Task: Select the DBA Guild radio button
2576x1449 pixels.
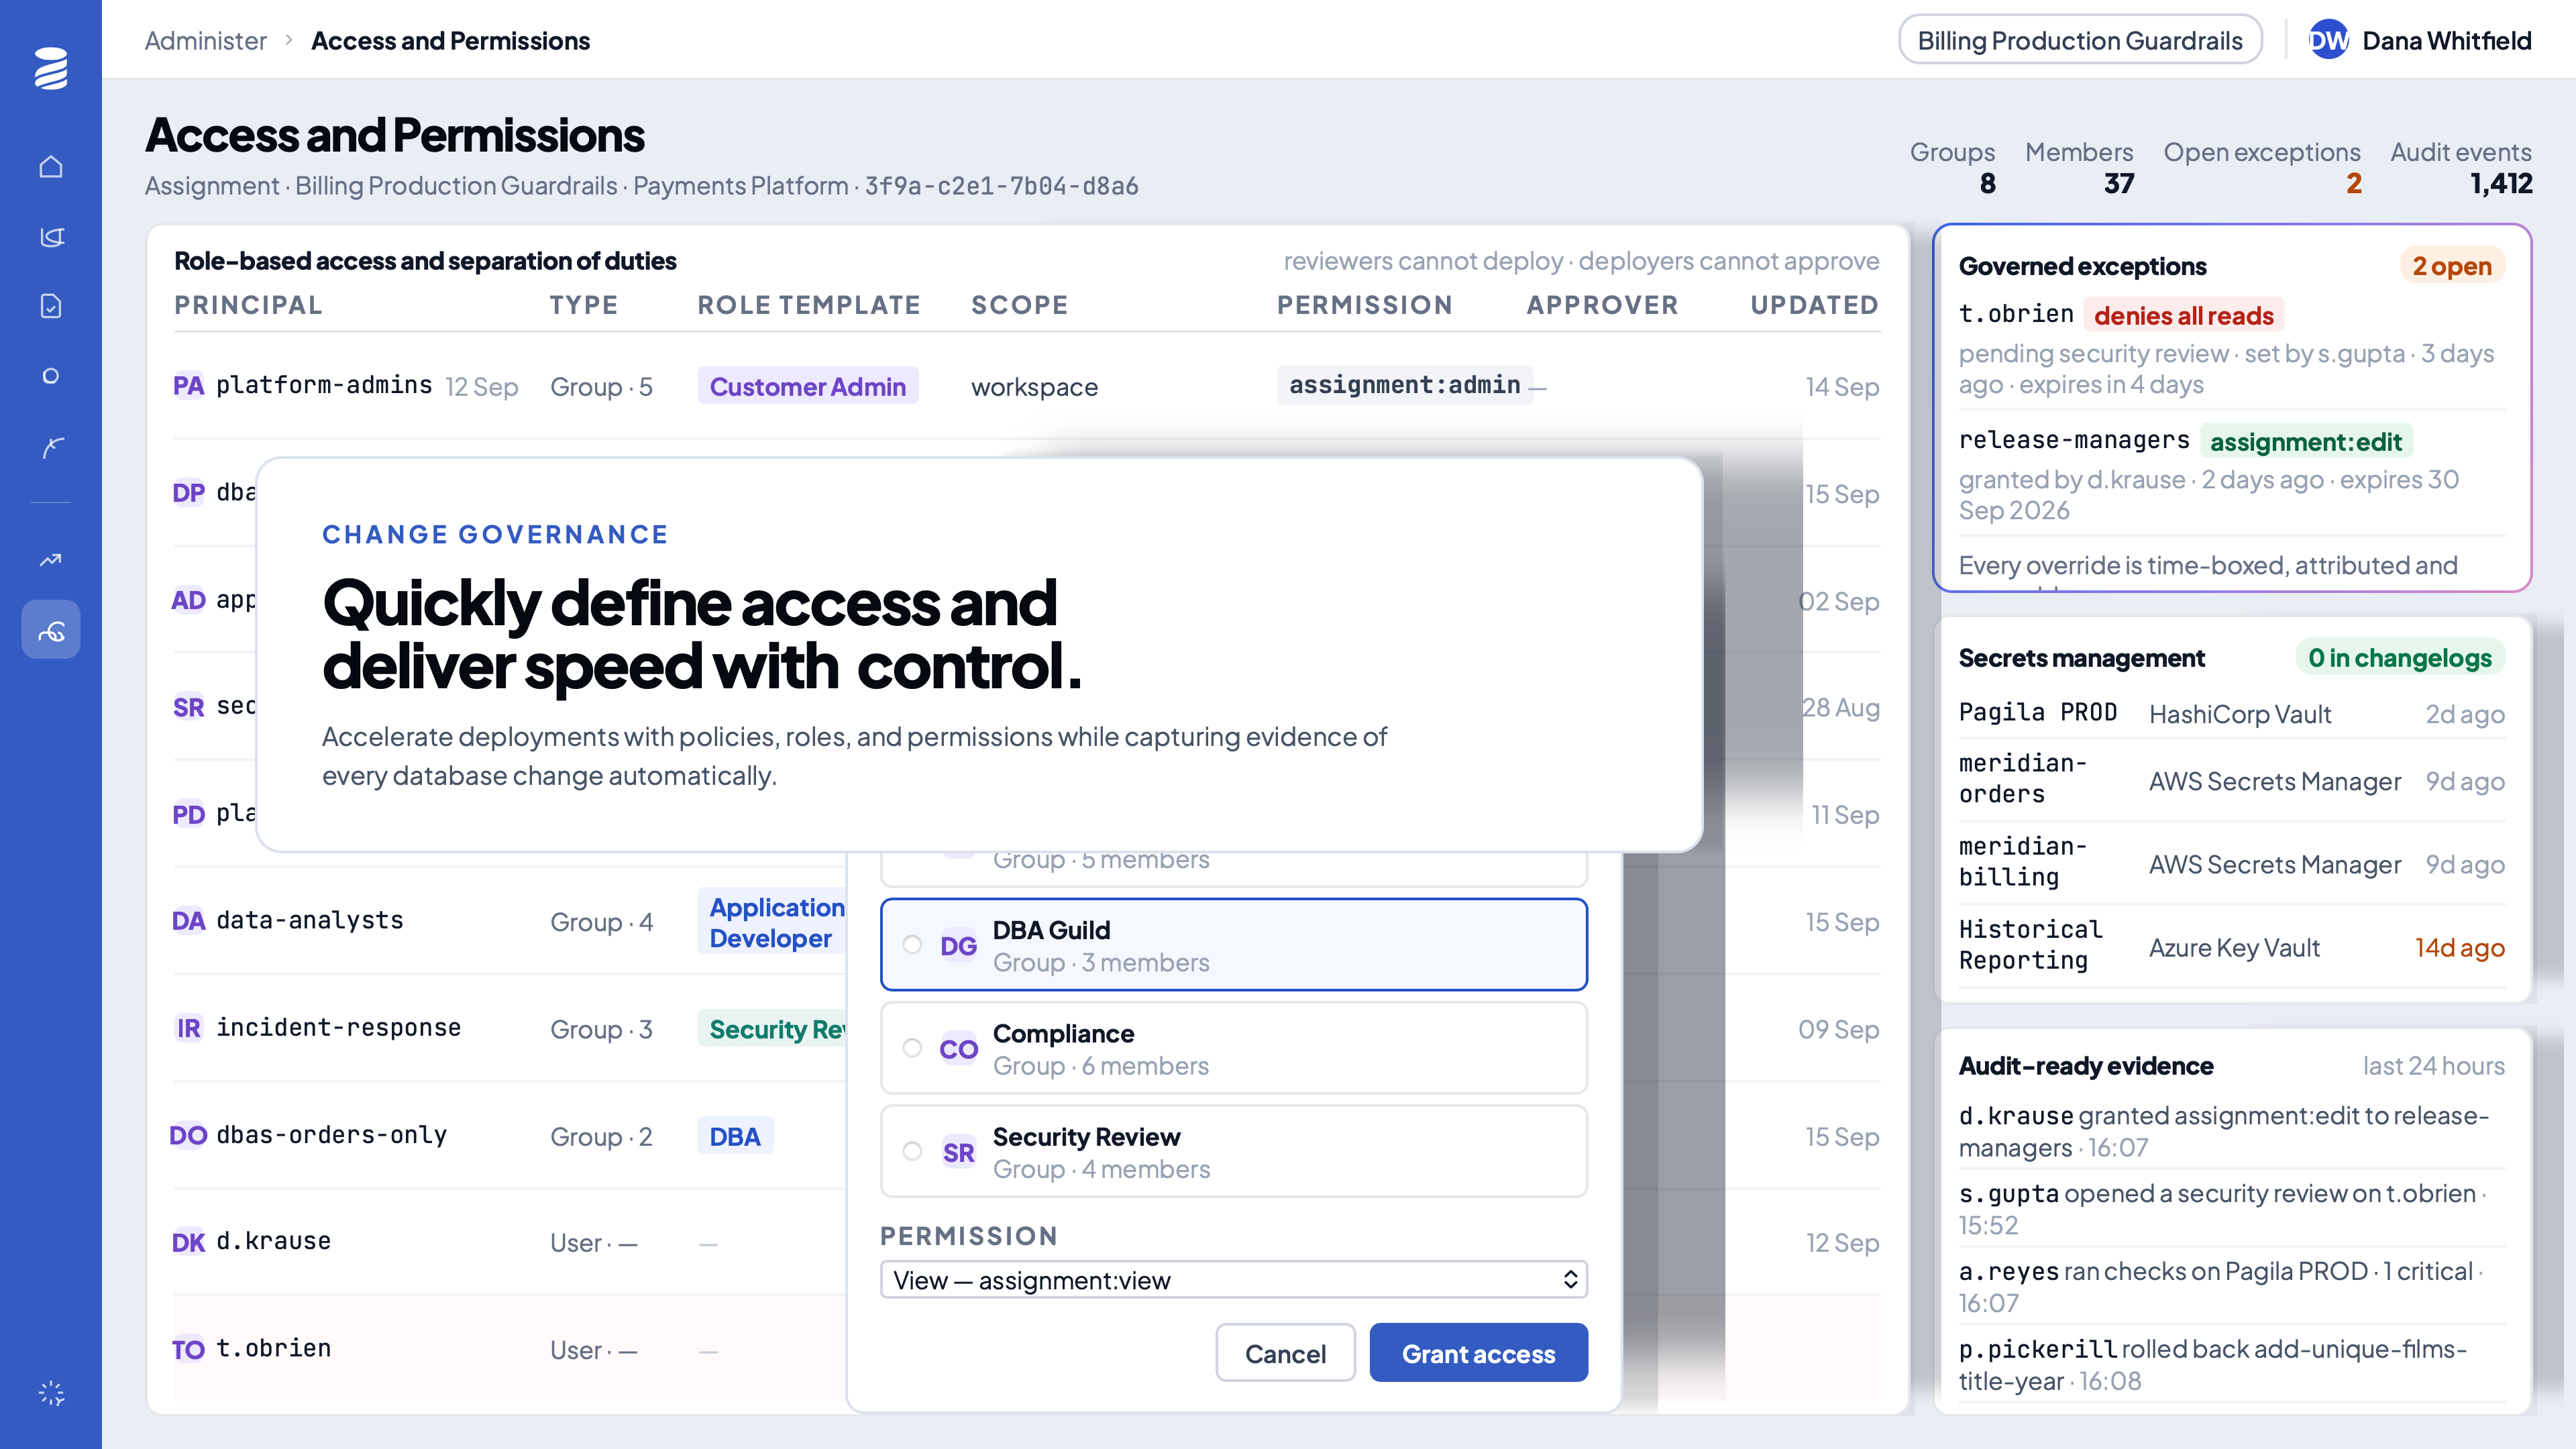Action: coord(912,945)
